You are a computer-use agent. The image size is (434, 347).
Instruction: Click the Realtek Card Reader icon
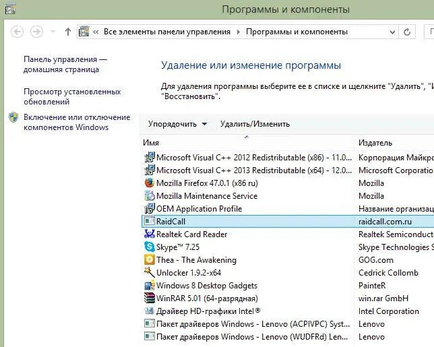pos(150,234)
